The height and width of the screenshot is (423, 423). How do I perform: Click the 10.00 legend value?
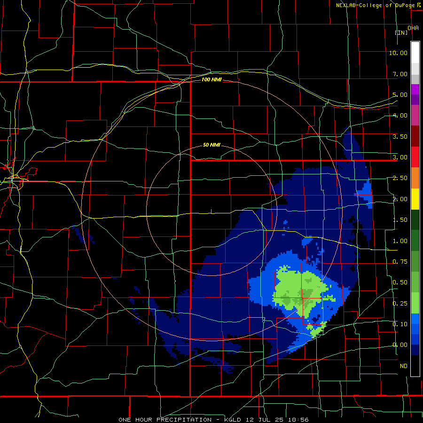(x=398, y=53)
